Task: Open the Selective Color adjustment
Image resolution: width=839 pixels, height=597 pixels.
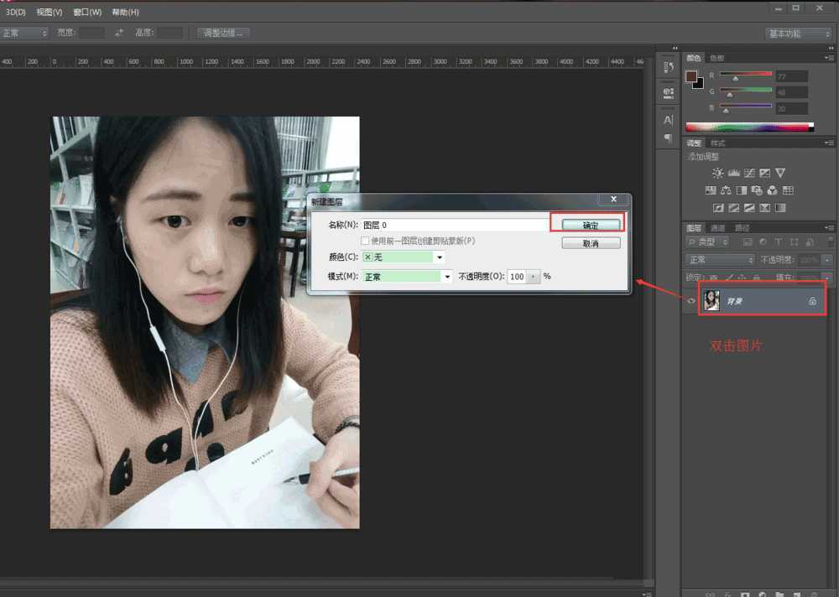Action: point(780,208)
